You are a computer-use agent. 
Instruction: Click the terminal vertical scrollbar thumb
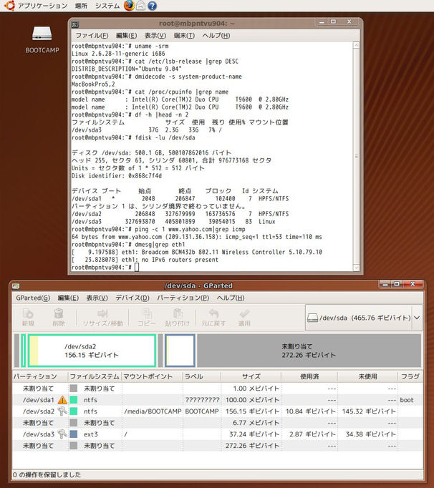tap(357, 156)
